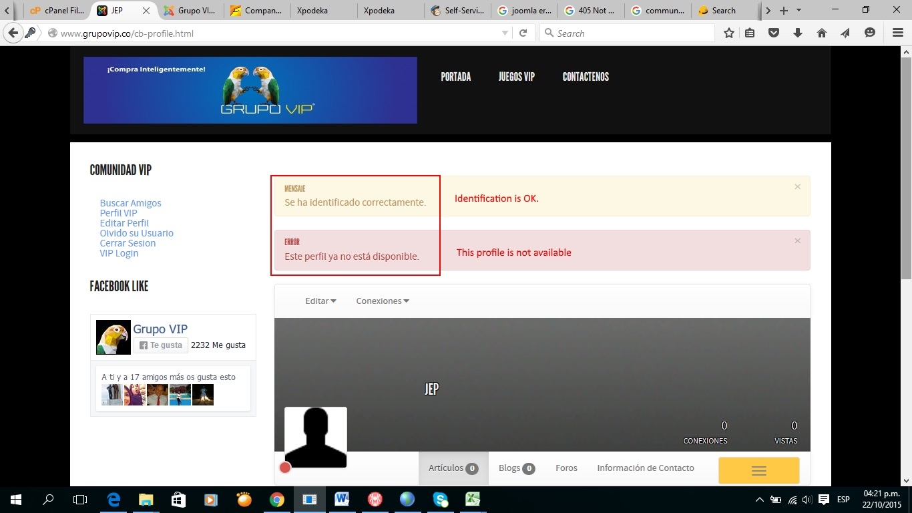Open PORTADA in the site navigation
912x513 pixels.
[x=456, y=77]
